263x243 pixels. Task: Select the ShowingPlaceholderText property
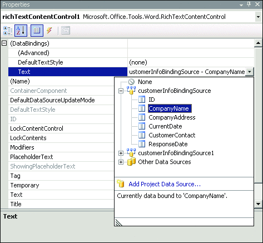pyautogui.click(x=61, y=166)
